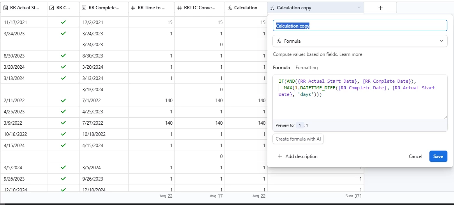Image resolution: width=454 pixels, height=205 pixels.
Task: Expand the Calculation copy column header menu
Action: point(359,8)
